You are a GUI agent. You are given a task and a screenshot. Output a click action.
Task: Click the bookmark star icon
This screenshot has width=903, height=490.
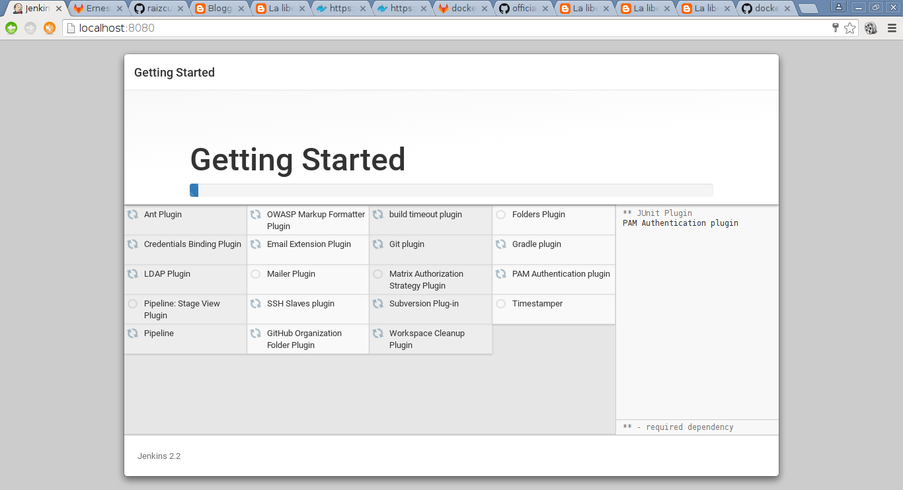[x=849, y=28]
